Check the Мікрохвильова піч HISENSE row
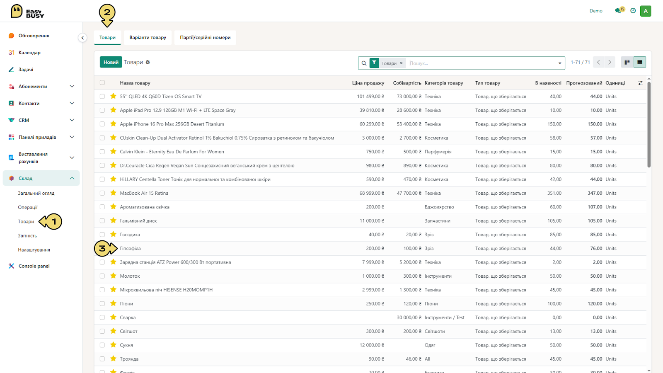This screenshot has width=663, height=373. tap(102, 290)
